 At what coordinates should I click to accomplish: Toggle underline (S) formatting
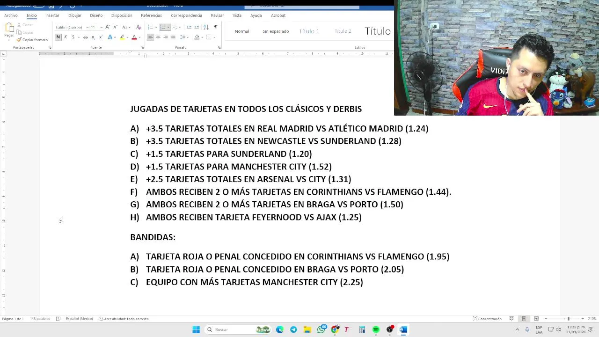tap(73, 37)
